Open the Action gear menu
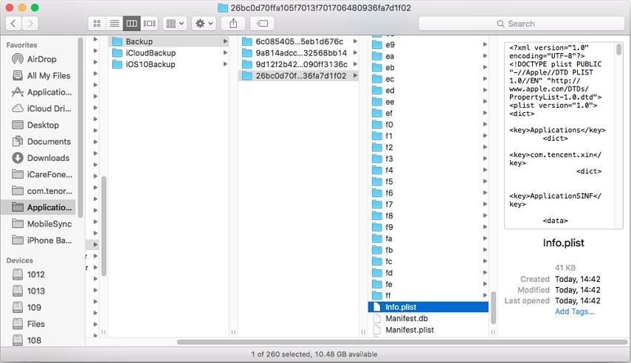This screenshot has height=363, width=631. pyautogui.click(x=204, y=24)
